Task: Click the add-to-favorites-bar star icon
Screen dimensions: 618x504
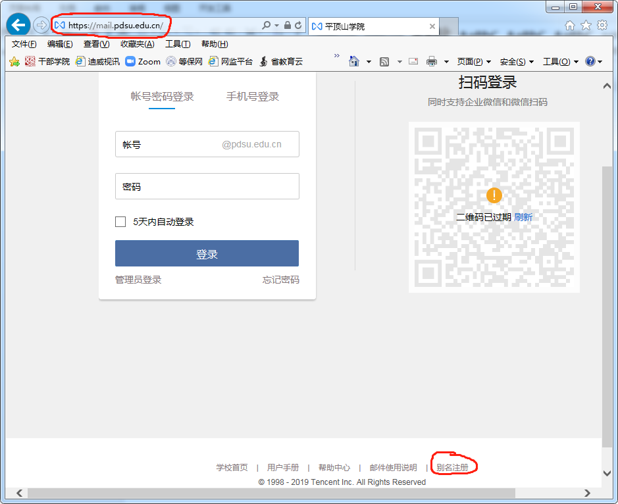Action: click(x=14, y=61)
